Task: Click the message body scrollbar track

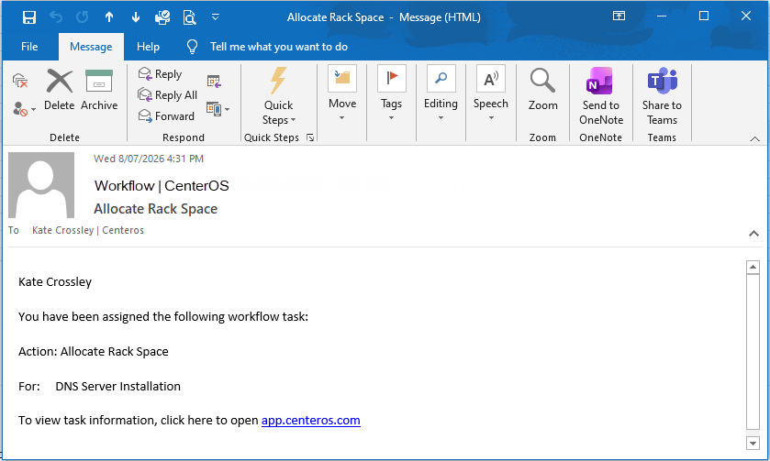Action: tap(753, 351)
